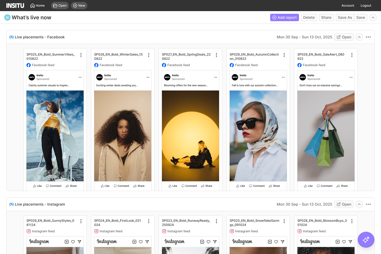Image resolution: width=381 pixels, height=254 pixels.
Task: Collapse the Live placements - Facebook section
Action: (359, 37)
